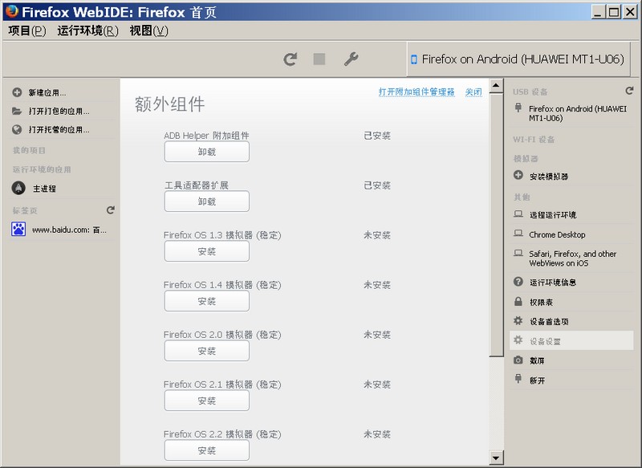This screenshot has width=642, height=468.
Task: Click the 设备首选项 label
Action: pos(549,322)
